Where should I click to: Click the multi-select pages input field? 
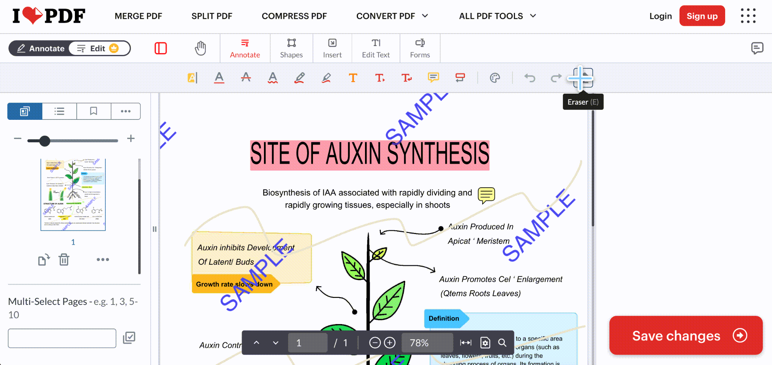tap(62, 338)
